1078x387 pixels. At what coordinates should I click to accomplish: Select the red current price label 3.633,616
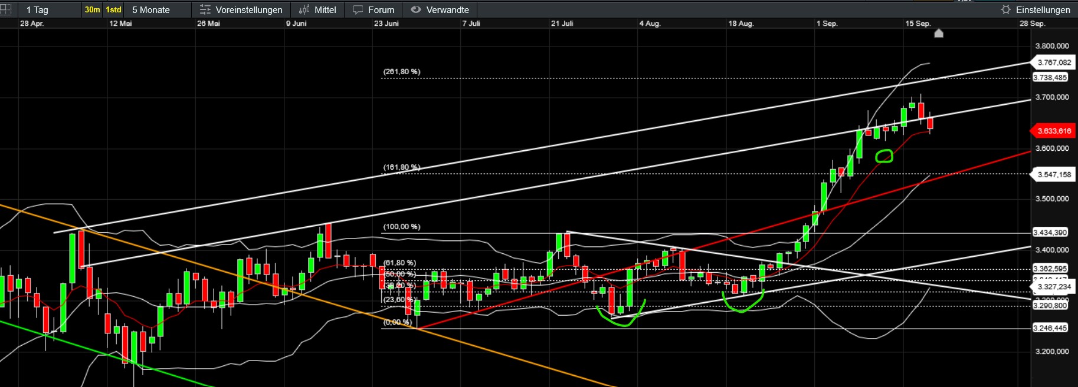[1053, 131]
